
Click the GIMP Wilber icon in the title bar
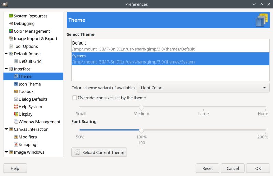(x=4, y=4)
